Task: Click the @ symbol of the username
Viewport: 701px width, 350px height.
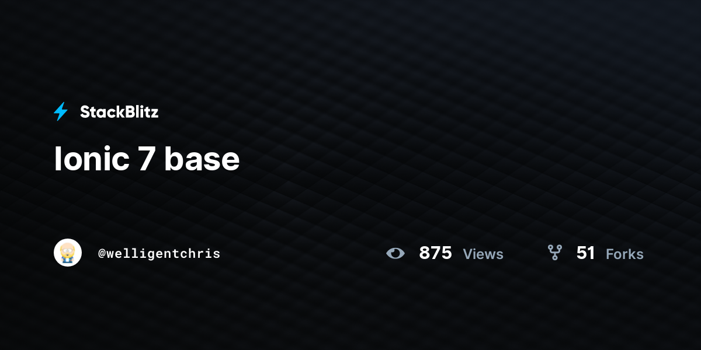Action: tap(102, 254)
